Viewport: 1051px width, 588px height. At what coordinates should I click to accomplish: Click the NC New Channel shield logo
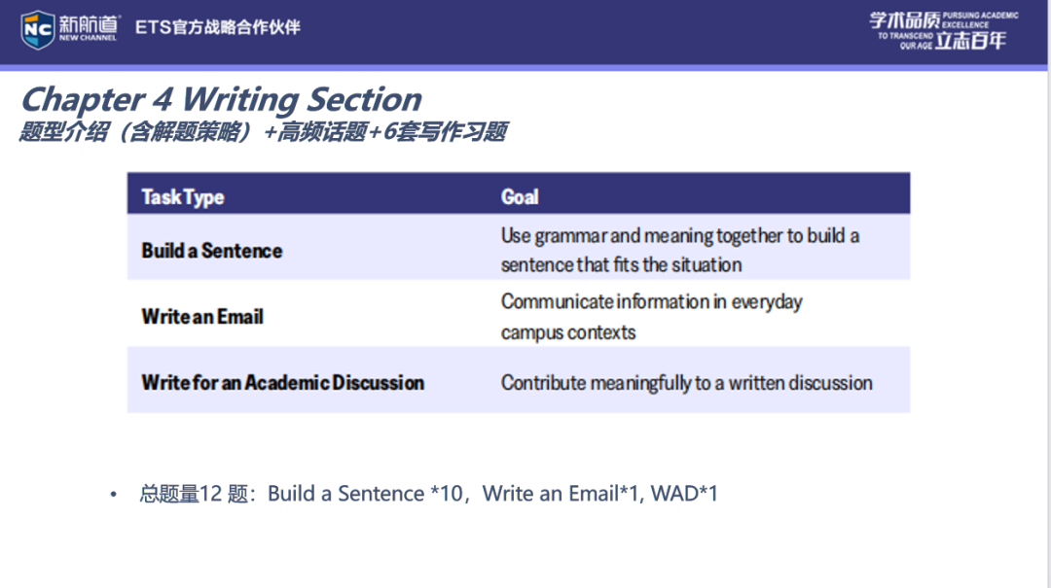(x=38, y=29)
